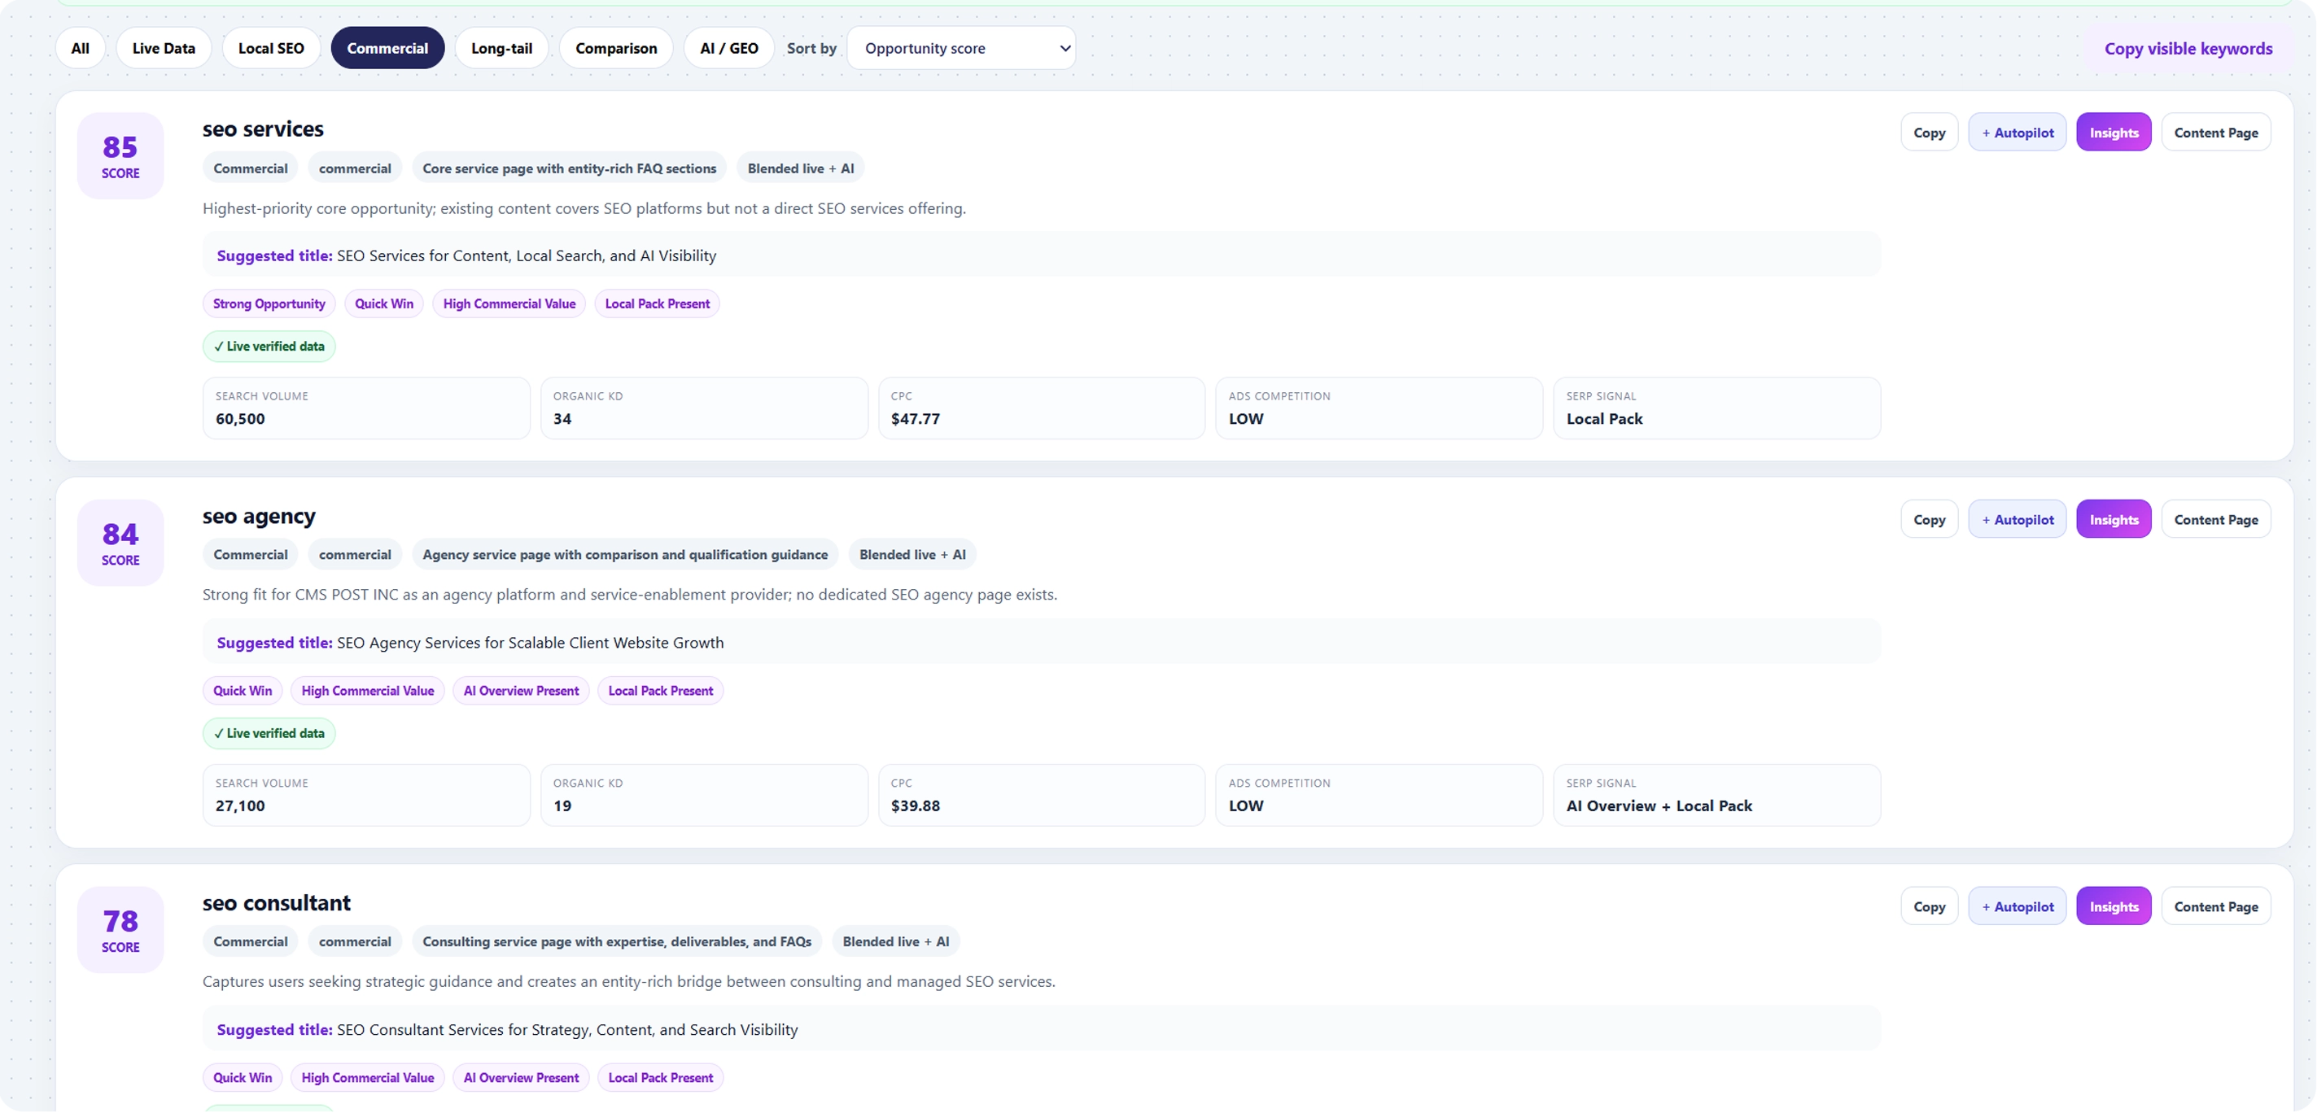Image resolution: width=2317 pixels, height=1113 pixels.
Task: Click seo agency Live verified data badge
Action: (269, 734)
